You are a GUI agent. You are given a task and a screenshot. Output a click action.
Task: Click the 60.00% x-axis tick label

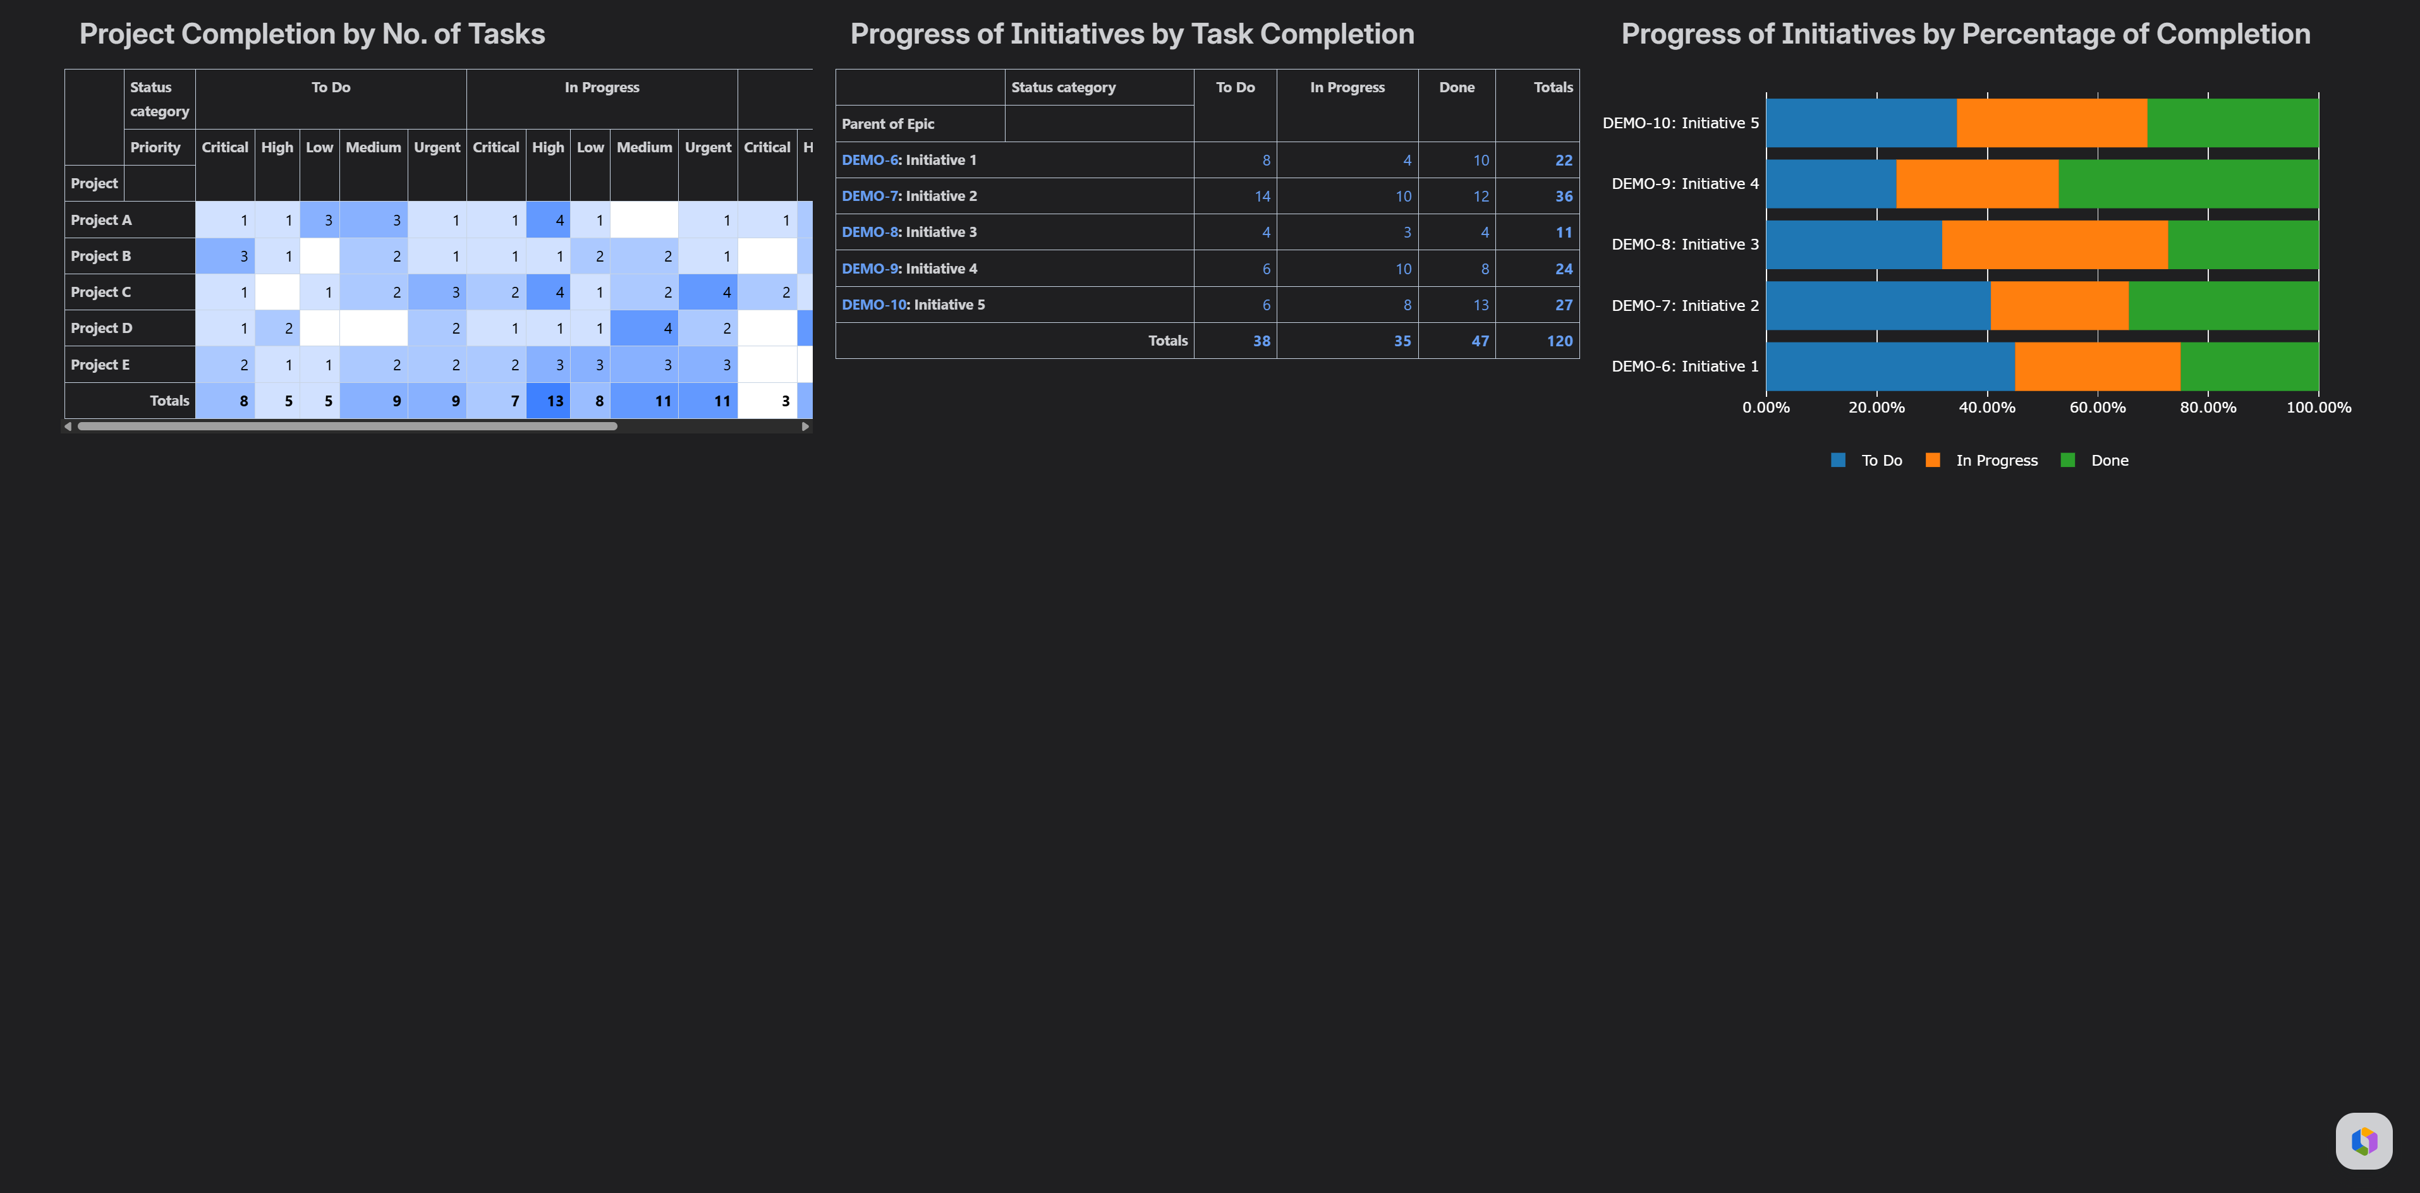click(x=2097, y=408)
